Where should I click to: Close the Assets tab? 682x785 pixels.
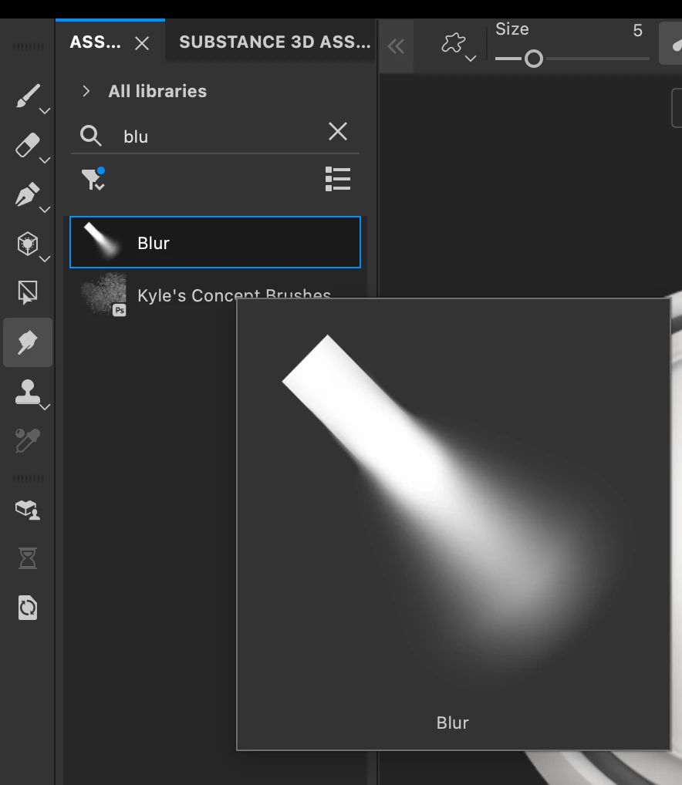142,43
